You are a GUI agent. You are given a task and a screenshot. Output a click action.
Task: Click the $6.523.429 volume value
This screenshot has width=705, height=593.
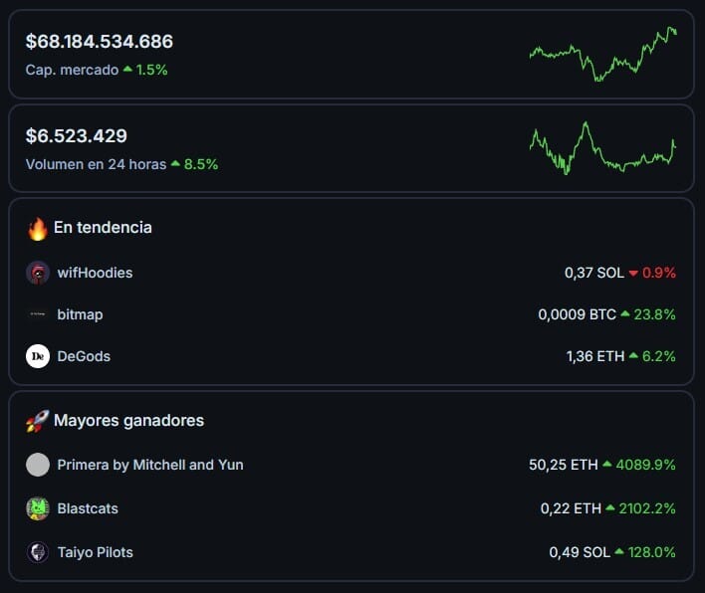pyautogui.click(x=77, y=136)
